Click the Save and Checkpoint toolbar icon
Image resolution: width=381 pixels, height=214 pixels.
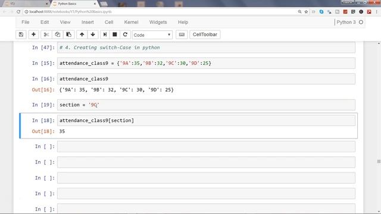click(x=21, y=34)
